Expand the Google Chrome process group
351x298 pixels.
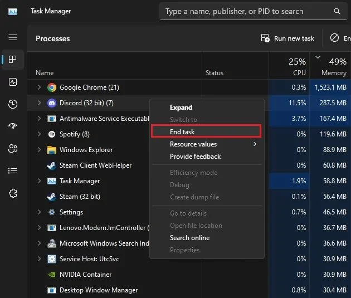pos(39,87)
